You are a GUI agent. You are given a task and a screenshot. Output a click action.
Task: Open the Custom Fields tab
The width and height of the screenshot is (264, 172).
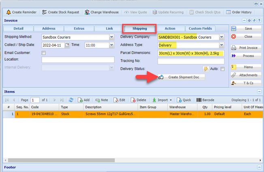201,28
